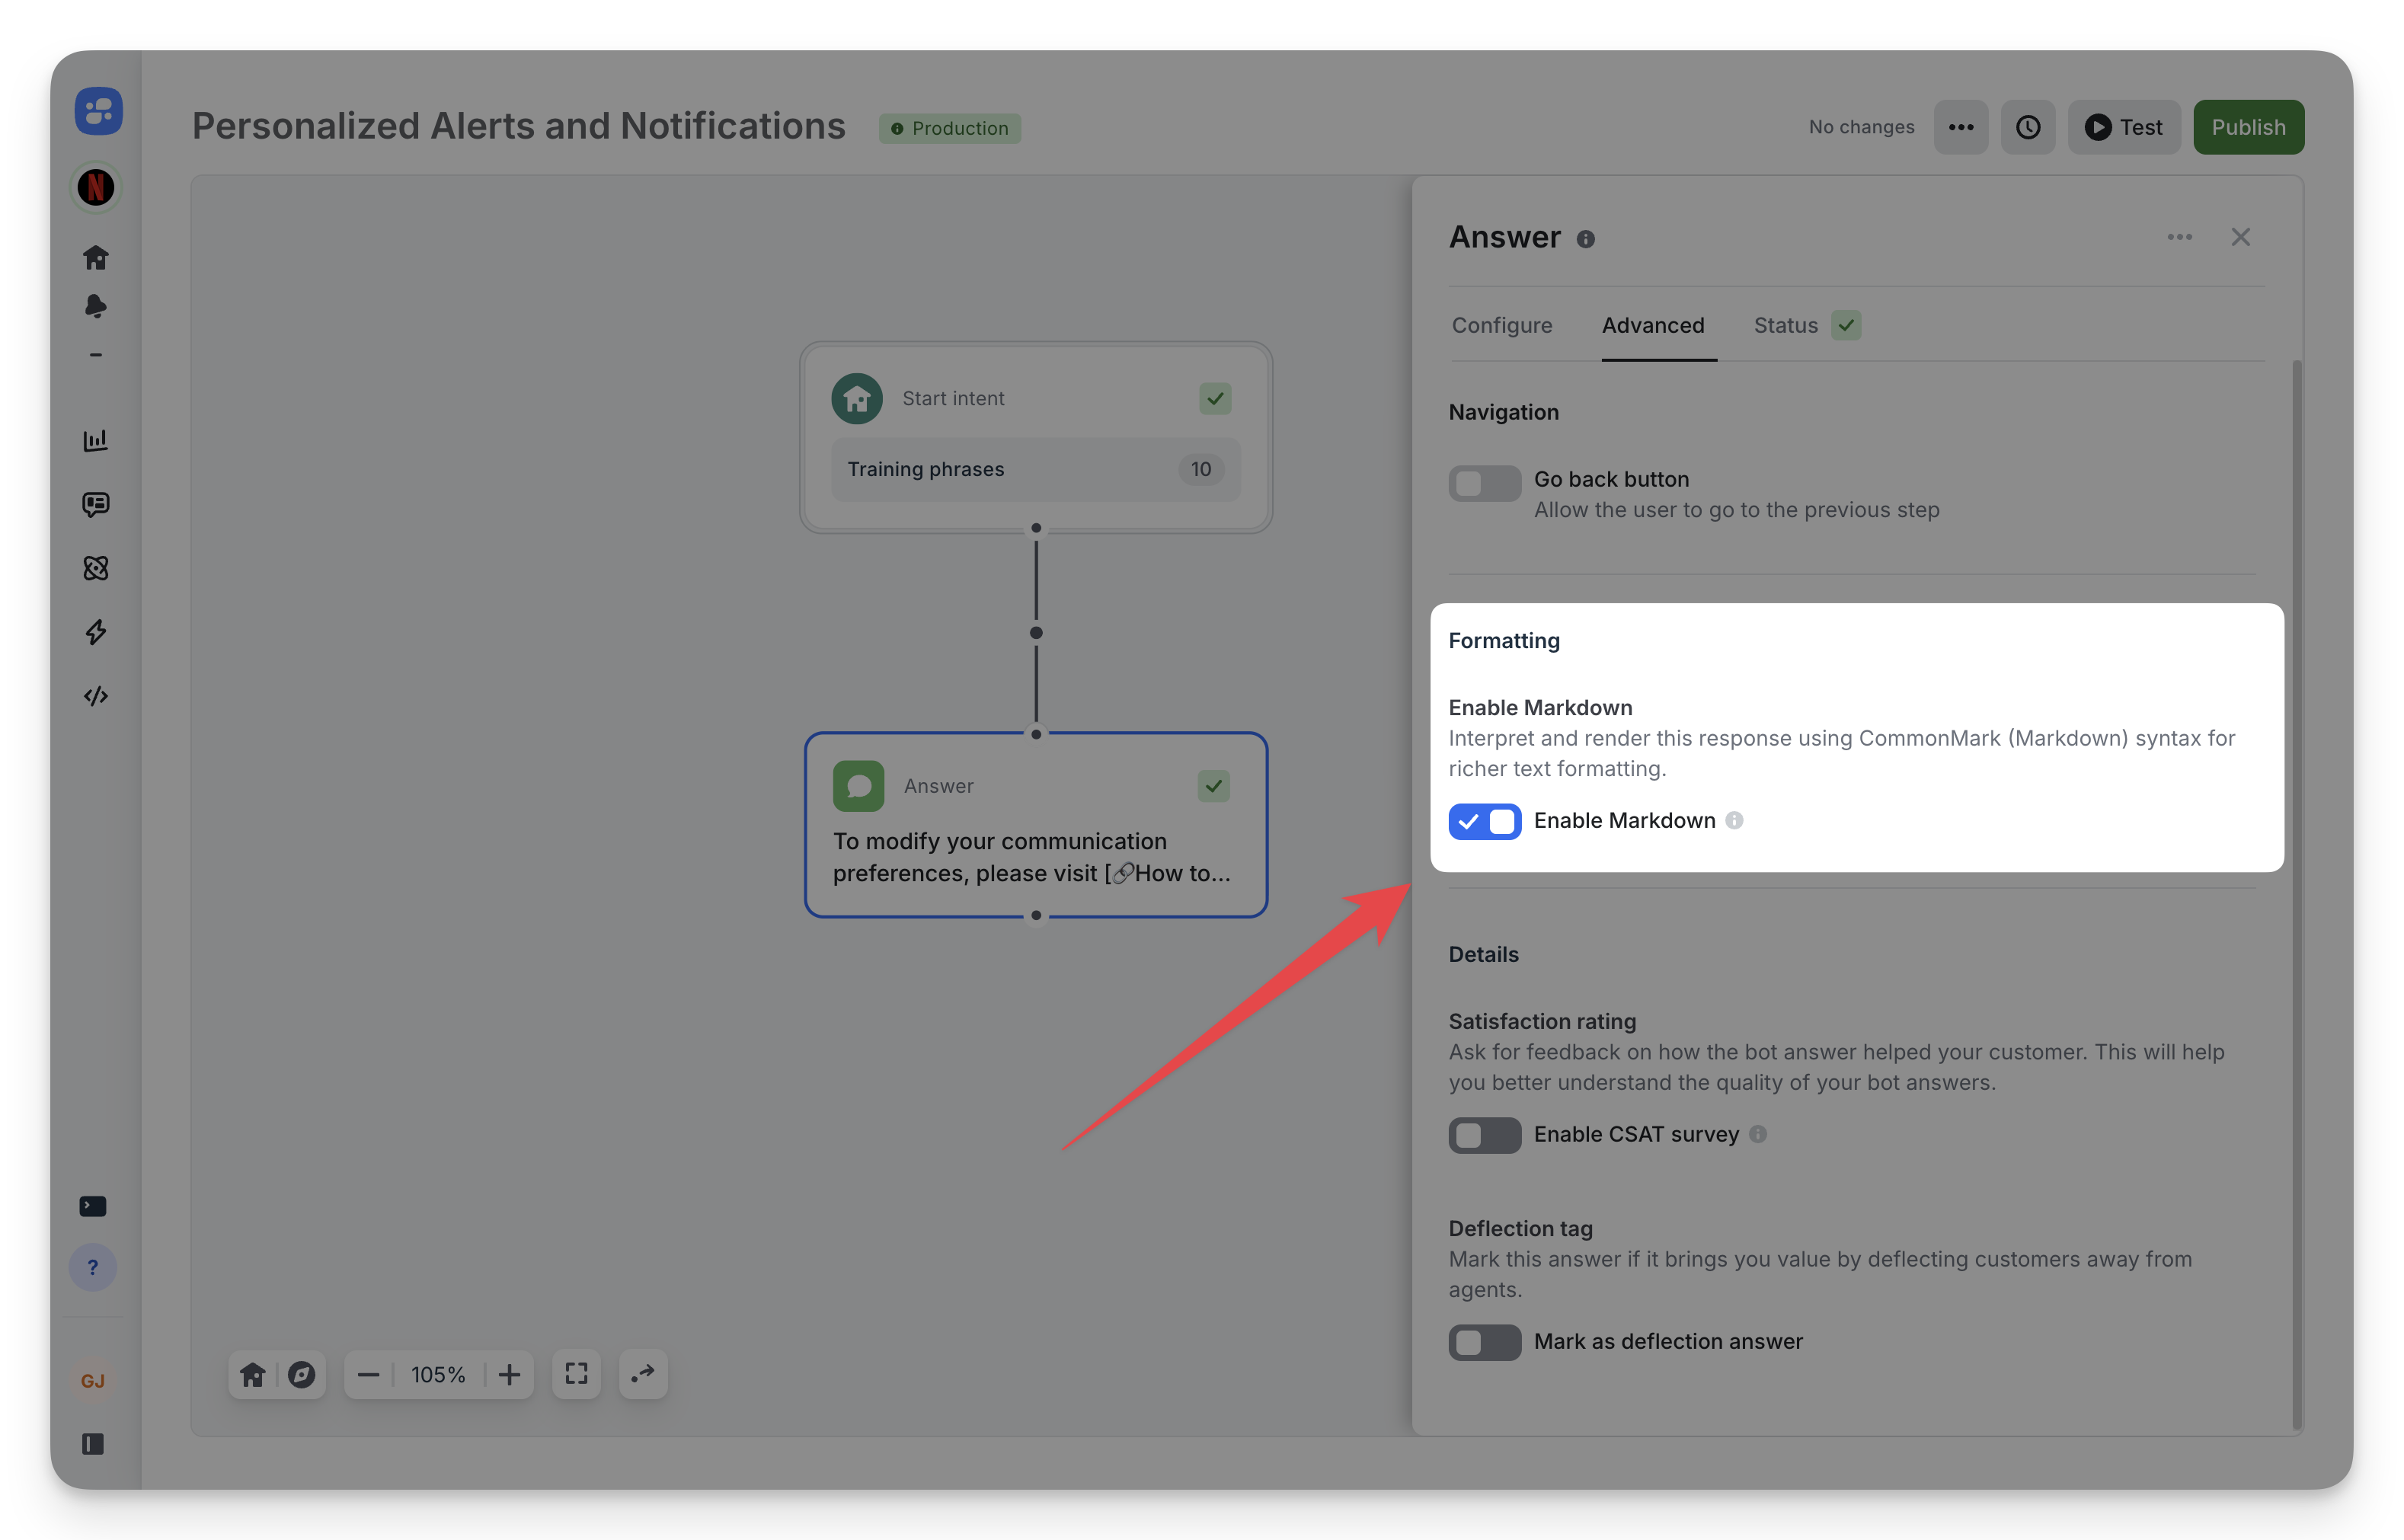Toggle Mark as deflection answer
The image size is (2404, 1540).
coord(1484,1342)
